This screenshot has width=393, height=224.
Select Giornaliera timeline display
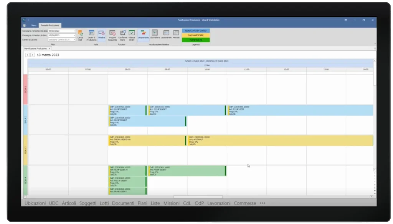tap(155, 35)
